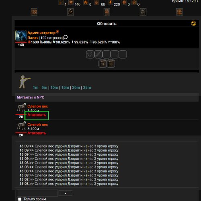The height and width of the screenshot is (201, 201).
Task: Open the left backpack crate icon
Action: coord(103,64)
